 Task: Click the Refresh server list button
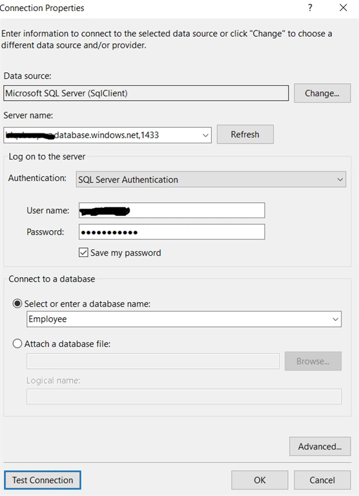point(245,134)
